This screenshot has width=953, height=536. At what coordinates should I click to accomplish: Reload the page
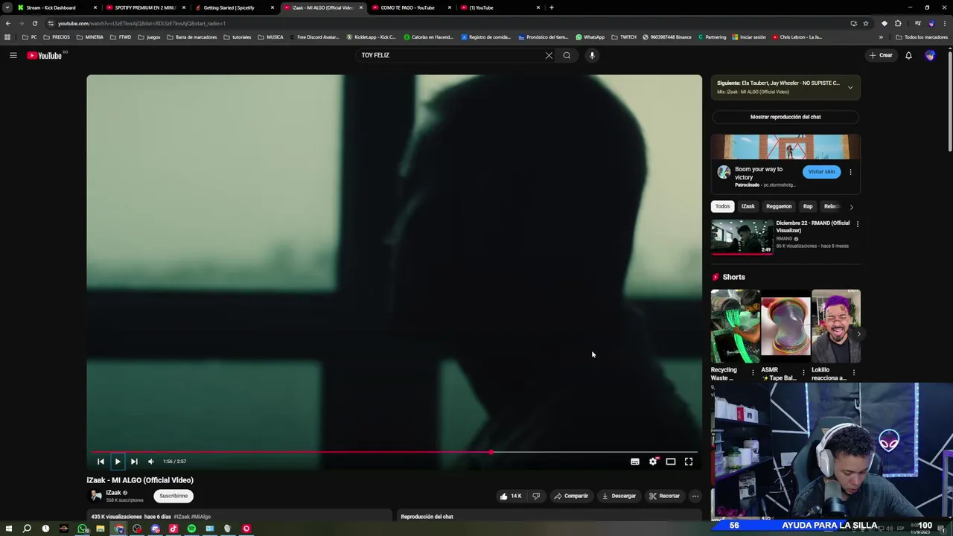(34, 23)
